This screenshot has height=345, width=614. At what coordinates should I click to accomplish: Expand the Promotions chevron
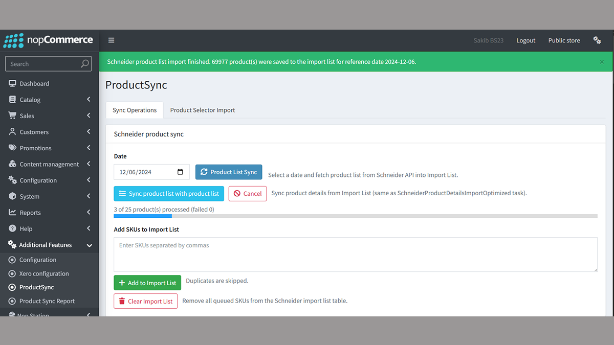pyautogui.click(x=89, y=148)
